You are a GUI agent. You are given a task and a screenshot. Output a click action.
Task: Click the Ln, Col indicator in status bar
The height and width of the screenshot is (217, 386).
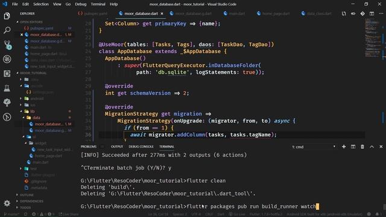(157, 214)
